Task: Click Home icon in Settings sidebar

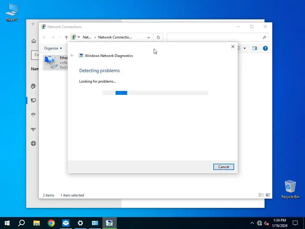Action: point(34,41)
